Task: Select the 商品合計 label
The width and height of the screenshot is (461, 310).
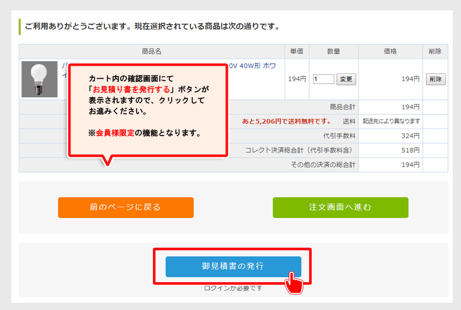Action: pos(342,107)
